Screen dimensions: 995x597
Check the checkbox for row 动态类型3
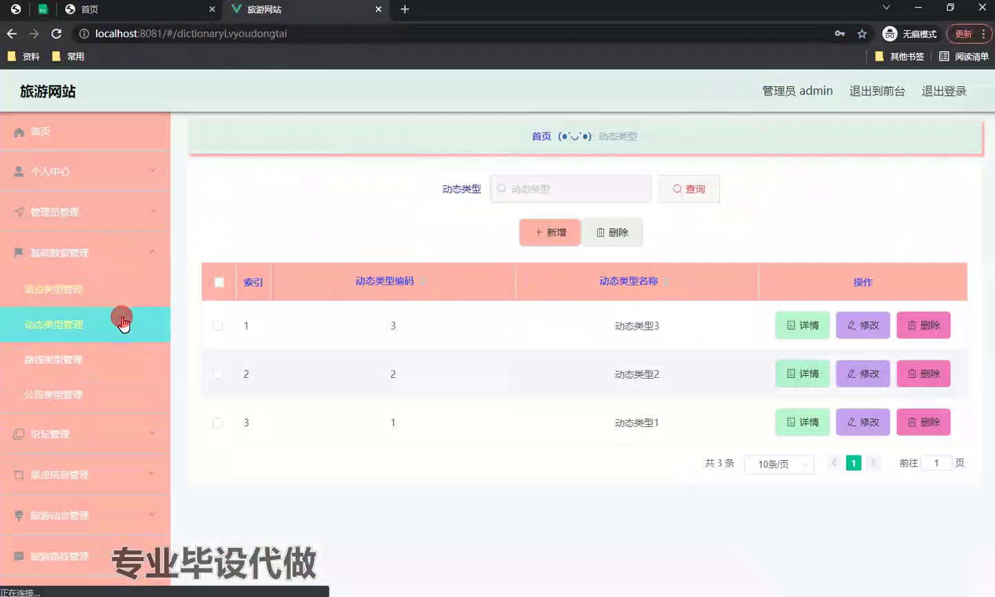pos(218,325)
